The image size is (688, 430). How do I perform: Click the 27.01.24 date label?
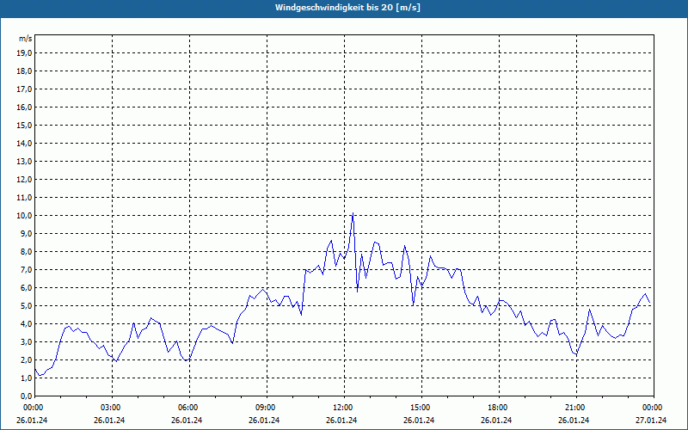click(x=651, y=421)
